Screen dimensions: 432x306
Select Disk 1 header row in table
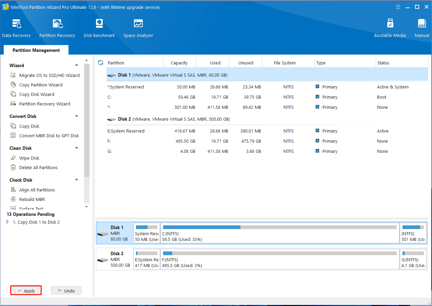click(x=267, y=75)
